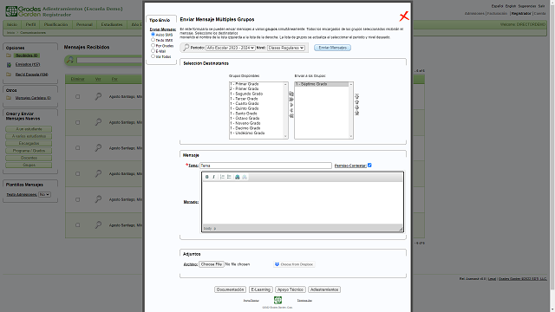Click Grades Garden logo in page header
555x312 pixels.
tap(23, 11)
